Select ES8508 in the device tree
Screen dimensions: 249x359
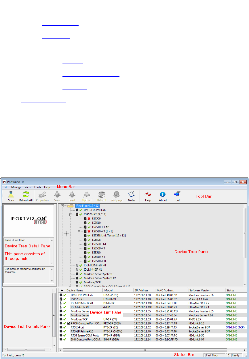click(96, 240)
